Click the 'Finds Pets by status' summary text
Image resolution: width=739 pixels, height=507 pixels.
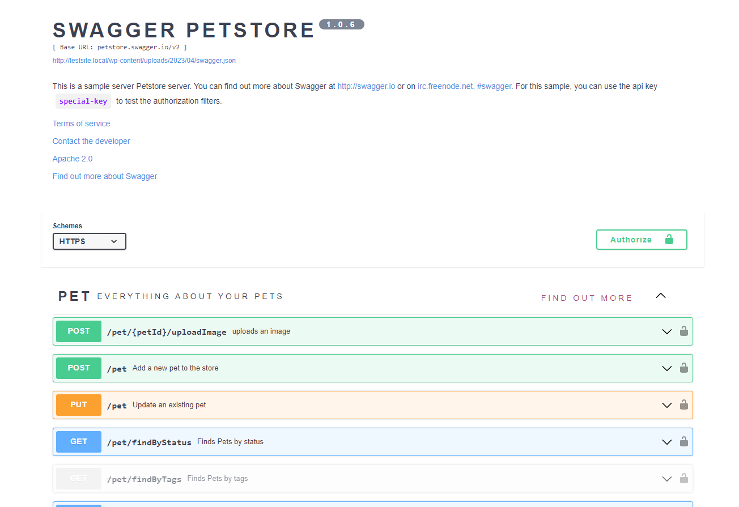pos(230,442)
